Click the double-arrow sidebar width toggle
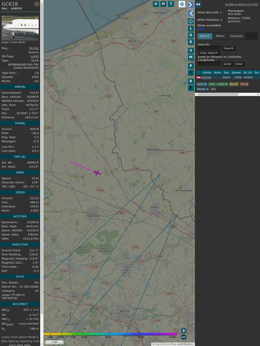This screenshot has height=346, width=260. (198, 4)
